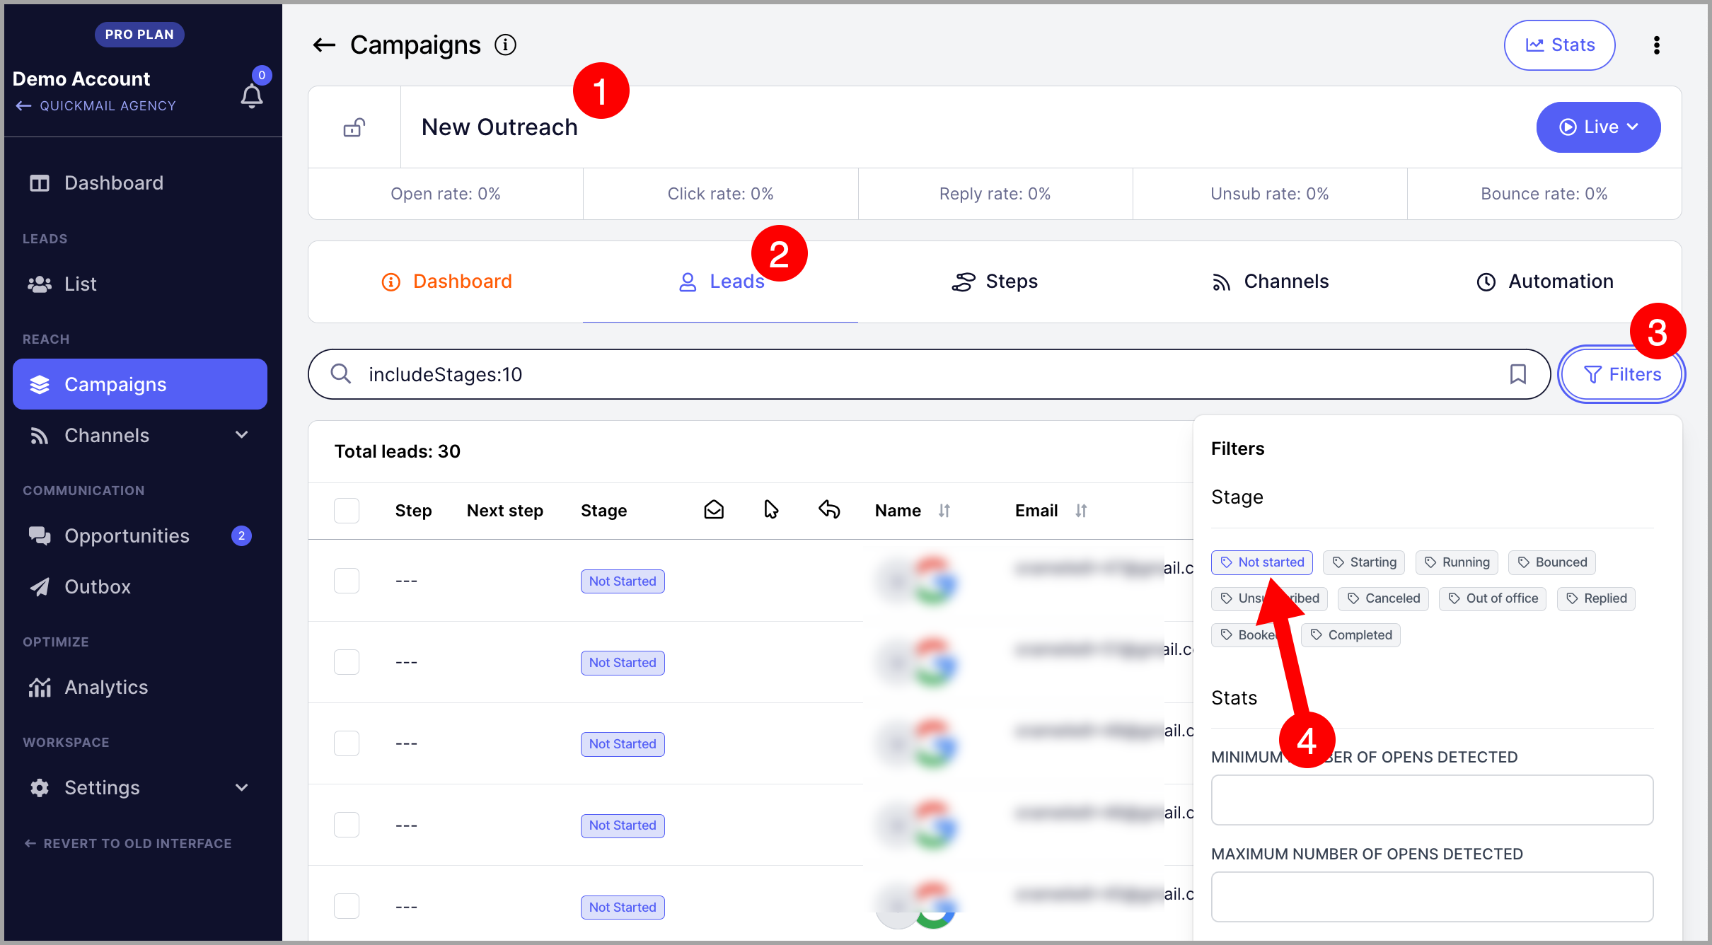This screenshot has height=945, width=1712.
Task: Toggle the Bounced stage filter
Action: pyautogui.click(x=1552, y=562)
